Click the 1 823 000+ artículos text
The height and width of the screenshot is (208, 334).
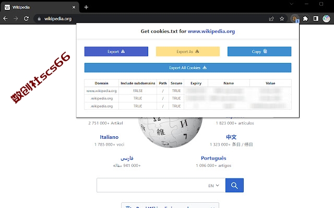click(235, 123)
